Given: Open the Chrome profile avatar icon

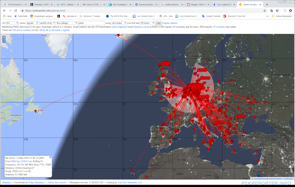Looking at the screenshot, I should [285, 11].
